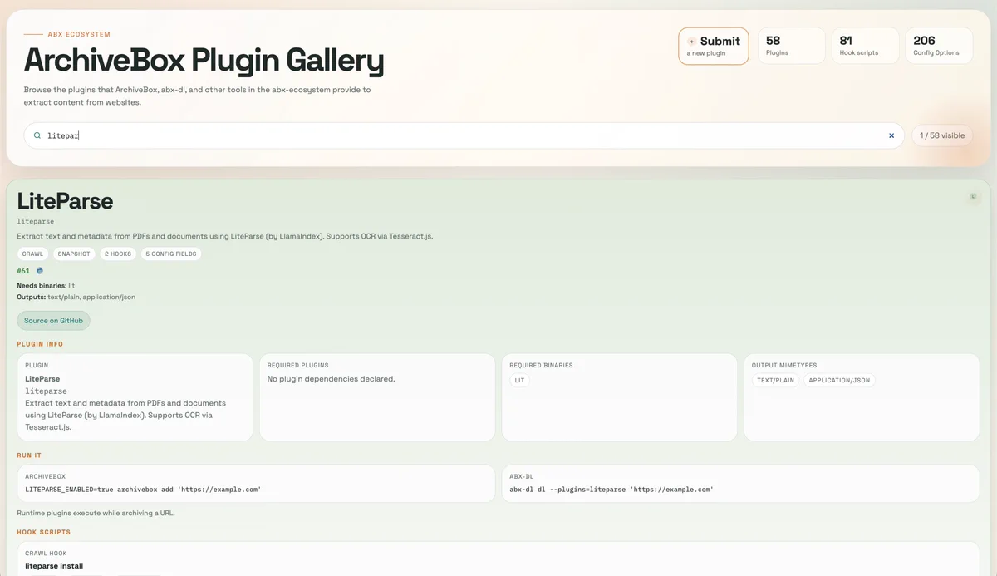Click the RUN IT section heading
Viewport: 997px width, 576px height.
29,455
